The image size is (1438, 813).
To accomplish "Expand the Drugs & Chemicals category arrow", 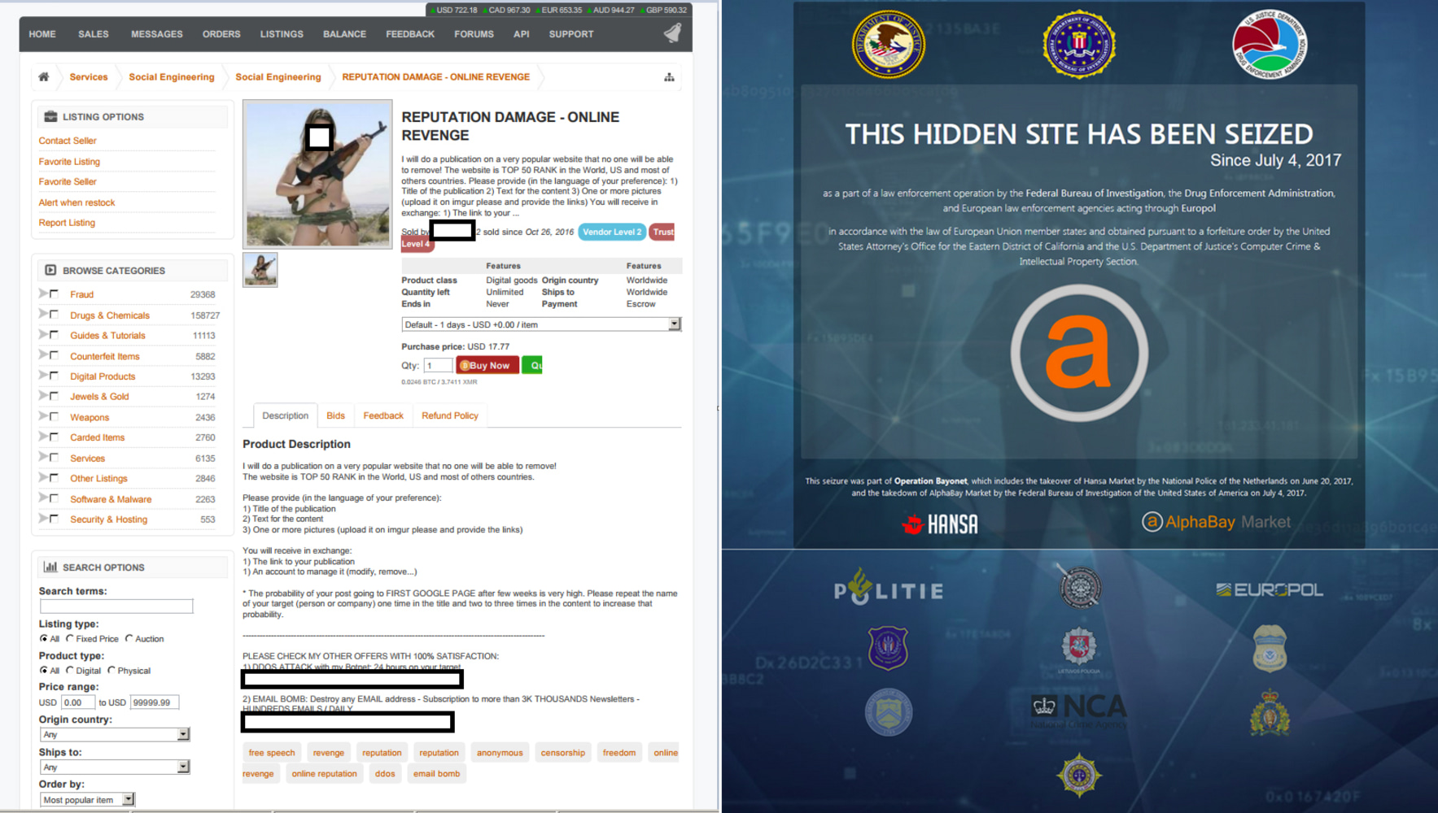I will click(43, 314).
